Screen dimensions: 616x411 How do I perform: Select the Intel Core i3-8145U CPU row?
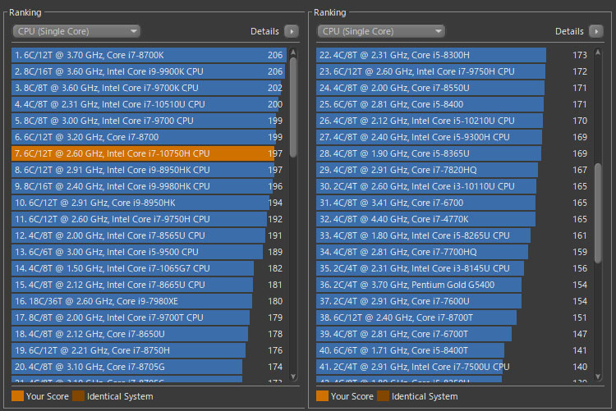tap(453, 268)
